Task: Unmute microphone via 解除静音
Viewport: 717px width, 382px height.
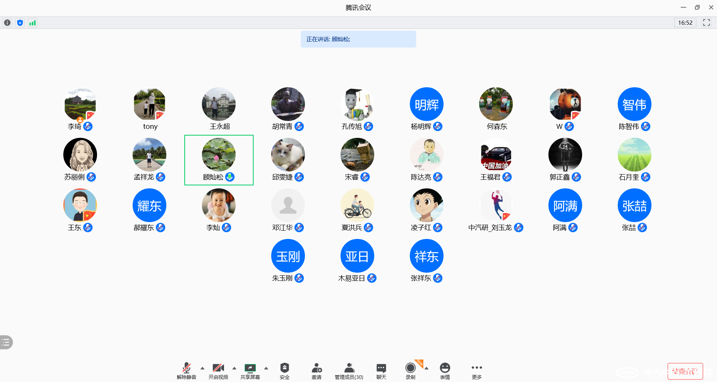Action: pyautogui.click(x=186, y=370)
